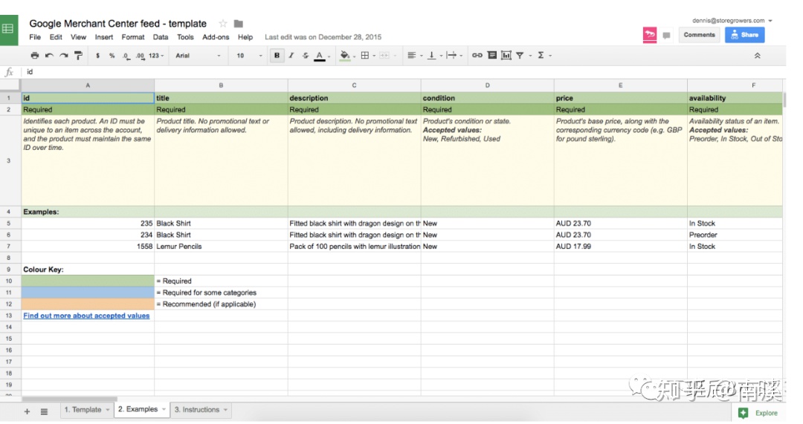Image resolution: width=803 pixels, height=424 pixels.
Task: Click the horizontal scrollbar thumb
Action: 70,399
